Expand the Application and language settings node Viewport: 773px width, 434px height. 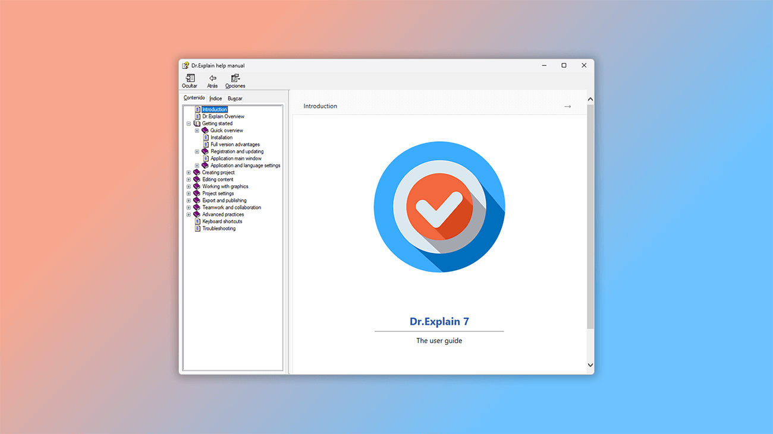coord(197,166)
